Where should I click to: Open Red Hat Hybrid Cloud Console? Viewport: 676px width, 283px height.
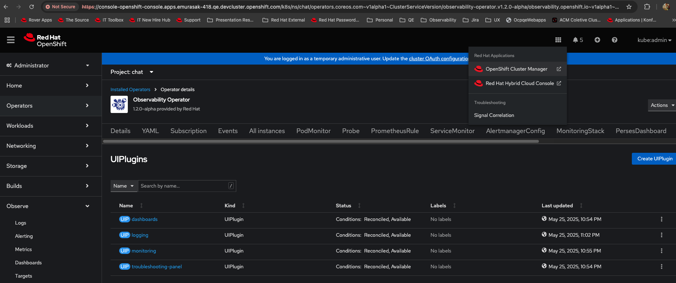(x=518, y=83)
